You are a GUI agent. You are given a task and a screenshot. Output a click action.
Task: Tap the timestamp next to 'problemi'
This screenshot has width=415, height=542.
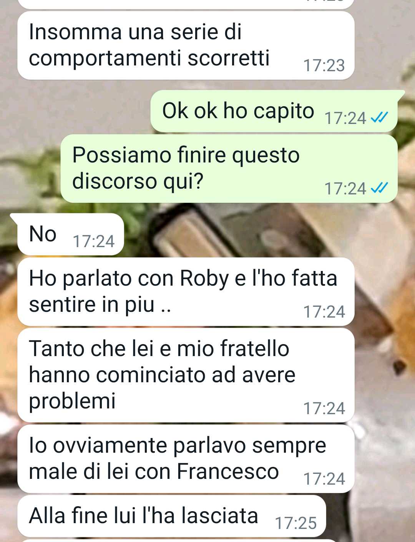tap(324, 408)
